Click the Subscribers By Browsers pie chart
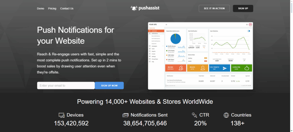Image resolution: width=293 pixels, height=132 pixels. 176,39
